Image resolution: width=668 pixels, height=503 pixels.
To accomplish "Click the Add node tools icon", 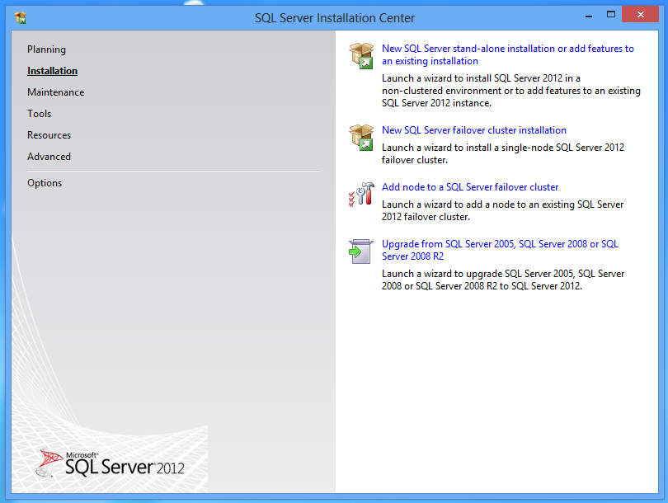I will (x=361, y=195).
